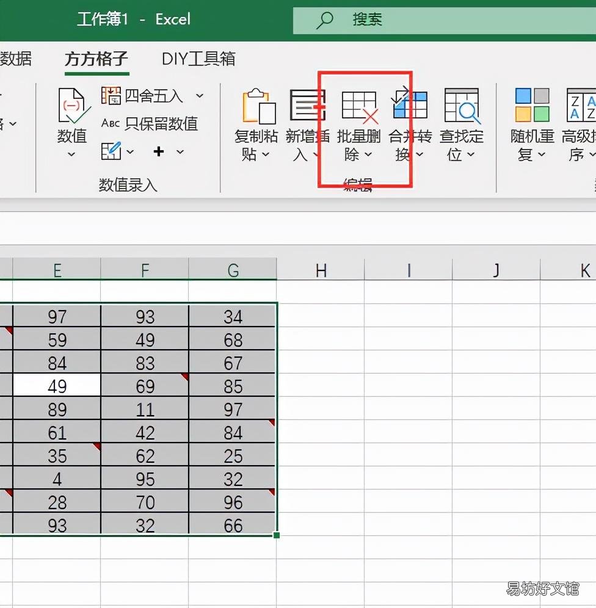596x608 pixels.
Task: Click the 搜索 search box
Action: click(445, 20)
